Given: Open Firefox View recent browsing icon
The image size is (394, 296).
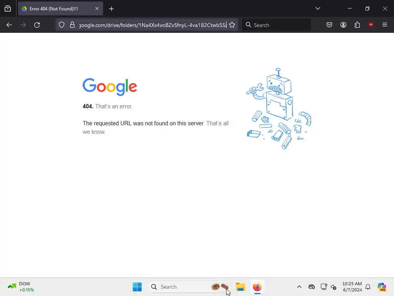Looking at the screenshot, I should (x=8, y=8).
